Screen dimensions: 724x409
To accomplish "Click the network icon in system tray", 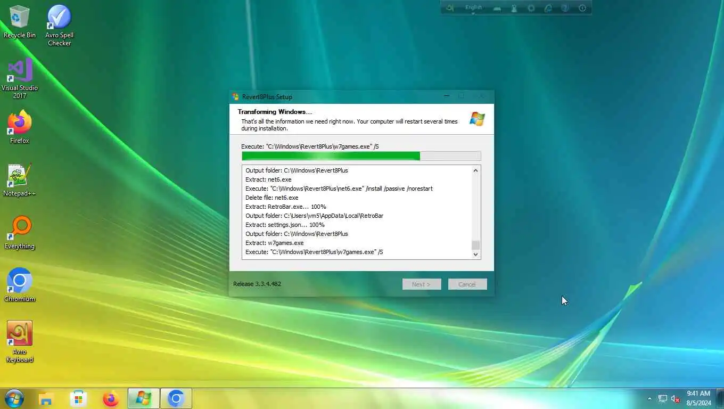I will (663, 398).
